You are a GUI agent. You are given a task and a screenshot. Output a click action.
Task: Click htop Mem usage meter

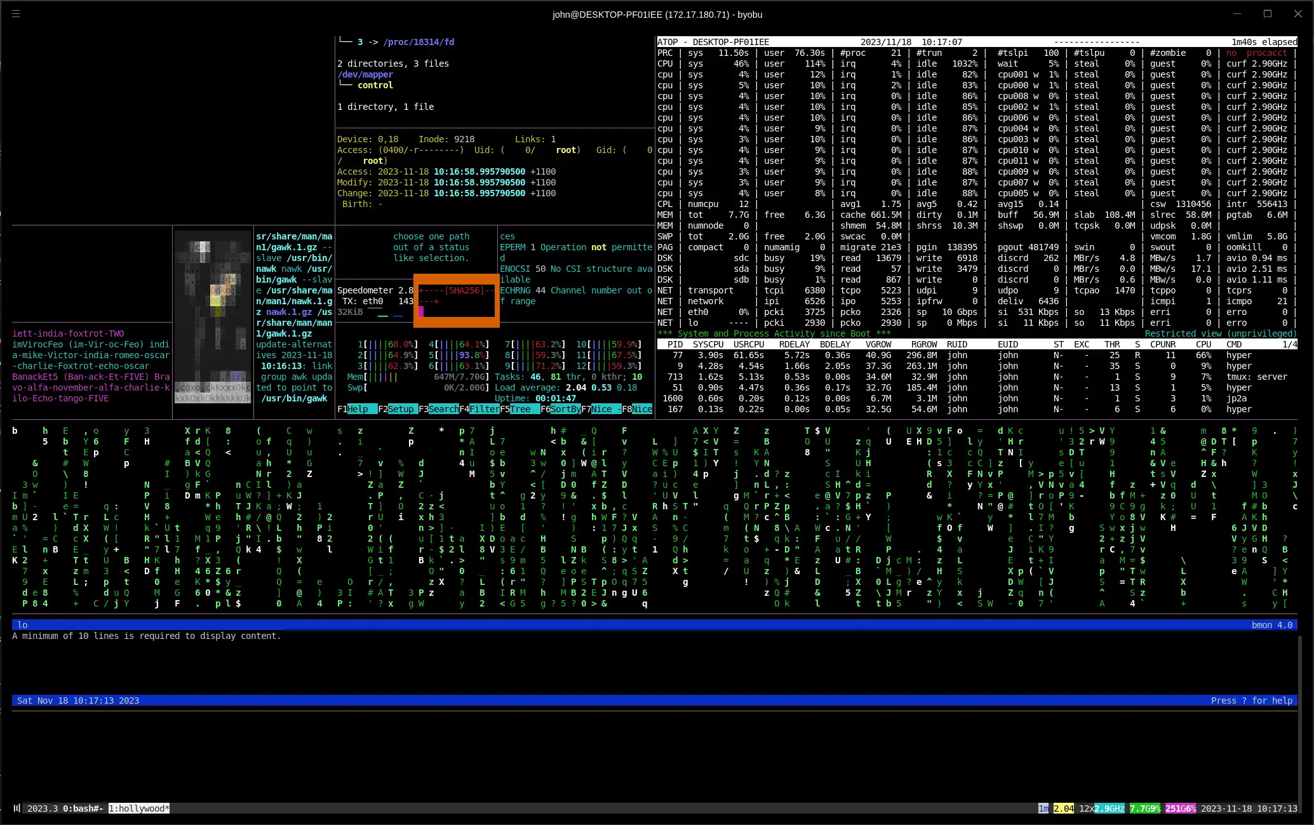[419, 377]
